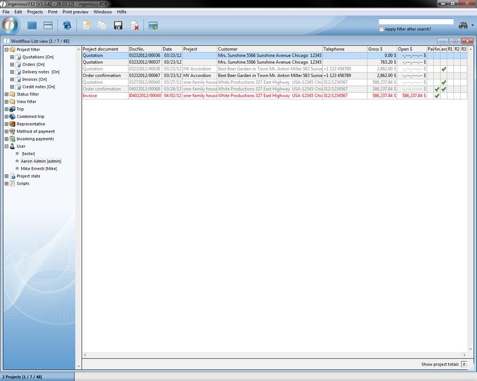This screenshot has width=477, height=381.
Task: Click the search input field at top right
Action: 416,22
